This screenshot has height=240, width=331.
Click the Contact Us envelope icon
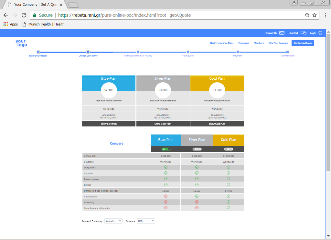tap(282, 33)
